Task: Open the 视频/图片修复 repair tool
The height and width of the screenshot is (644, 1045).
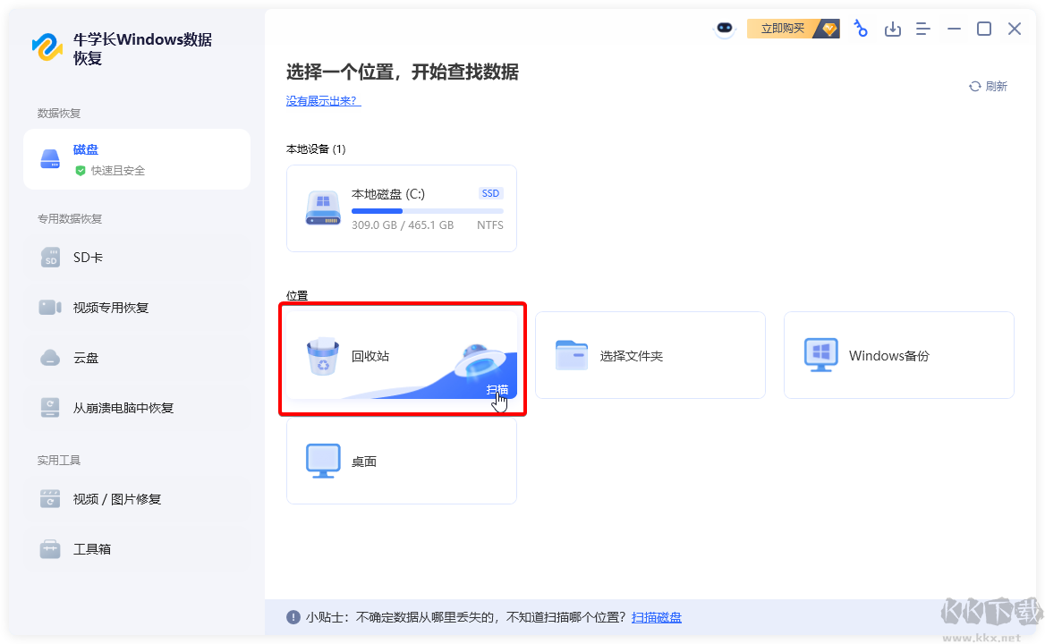Action: pos(116,498)
